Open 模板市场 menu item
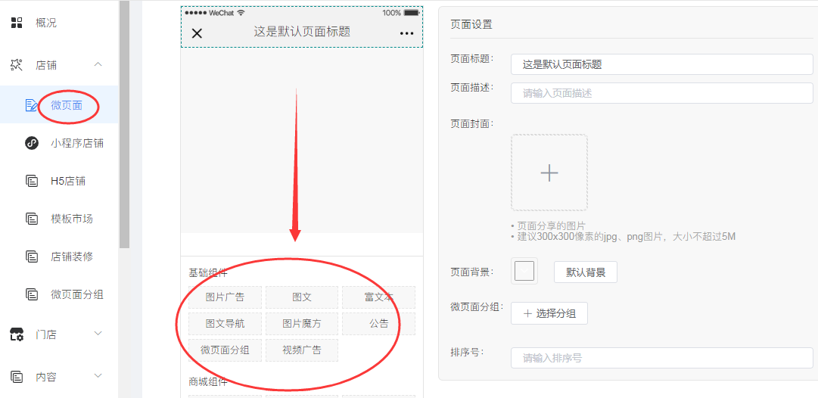Screen dimensions: 818x398 coord(72,219)
